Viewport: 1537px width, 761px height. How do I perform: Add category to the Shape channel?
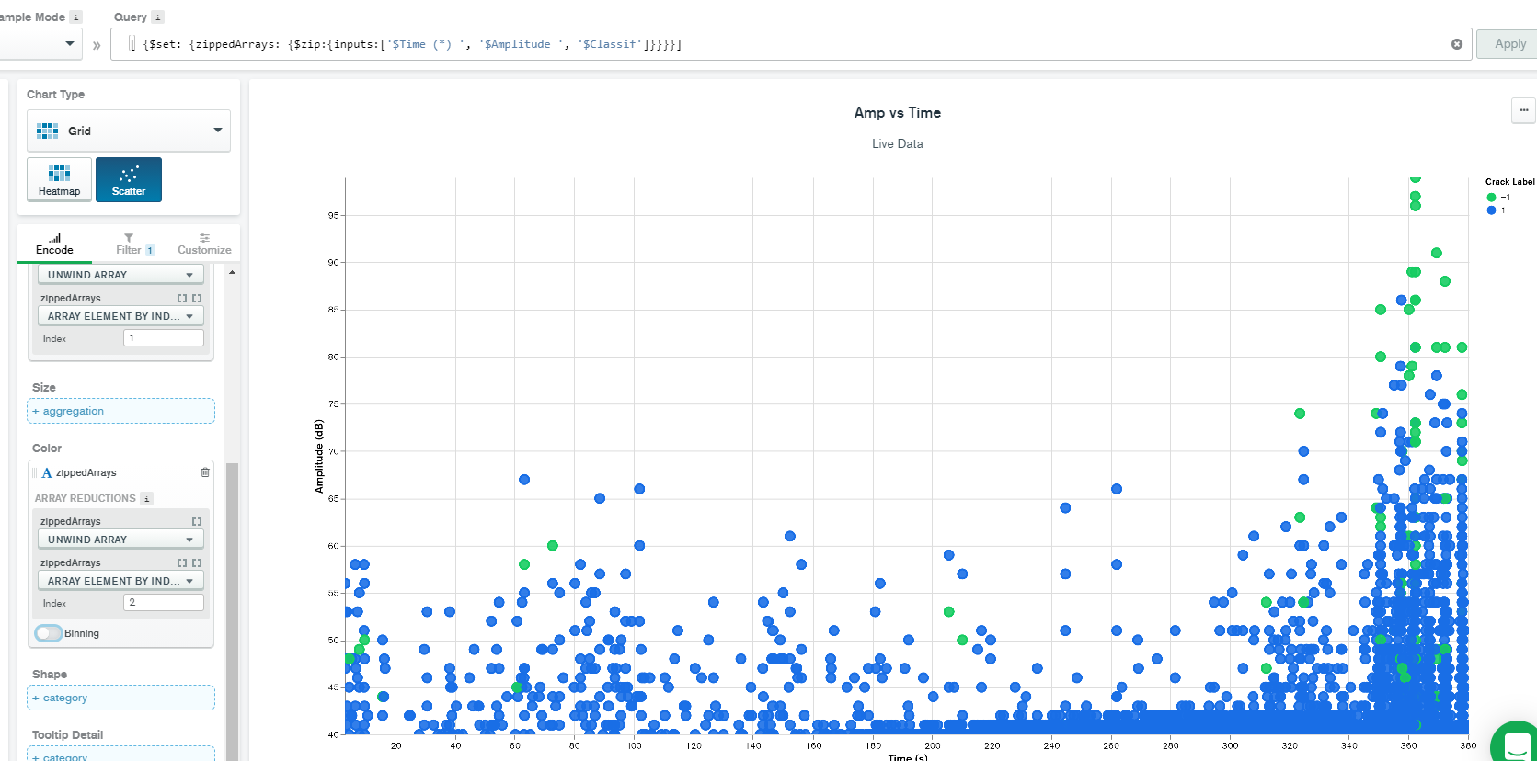click(x=120, y=698)
